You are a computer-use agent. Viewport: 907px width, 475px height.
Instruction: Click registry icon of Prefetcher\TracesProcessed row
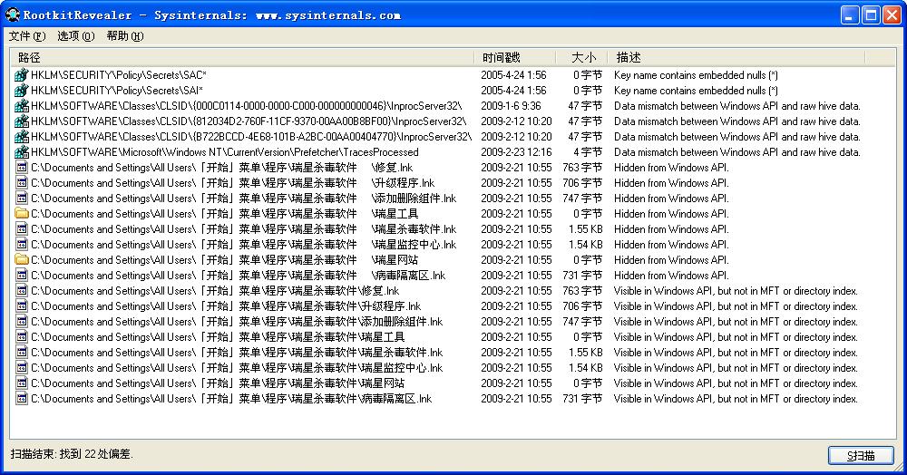tap(22, 152)
